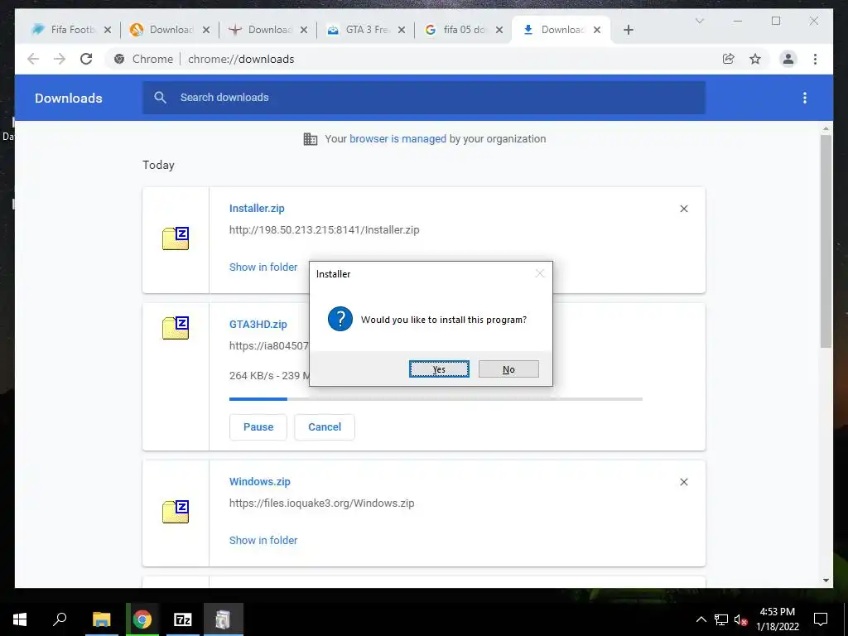Open the GTA3HD.zip file link
This screenshot has height=636, width=848.
[x=258, y=324]
